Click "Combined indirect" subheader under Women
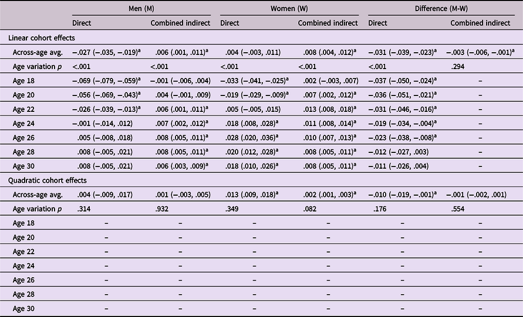The image size is (523, 317). click(x=328, y=23)
